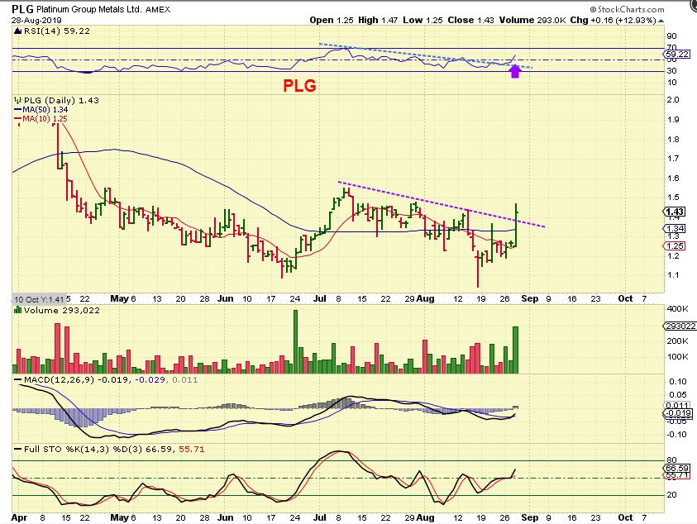The image size is (697, 524).
Task: Click the 0.011 MACD histogram tag on right axis
Action: (x=677, y=405)
